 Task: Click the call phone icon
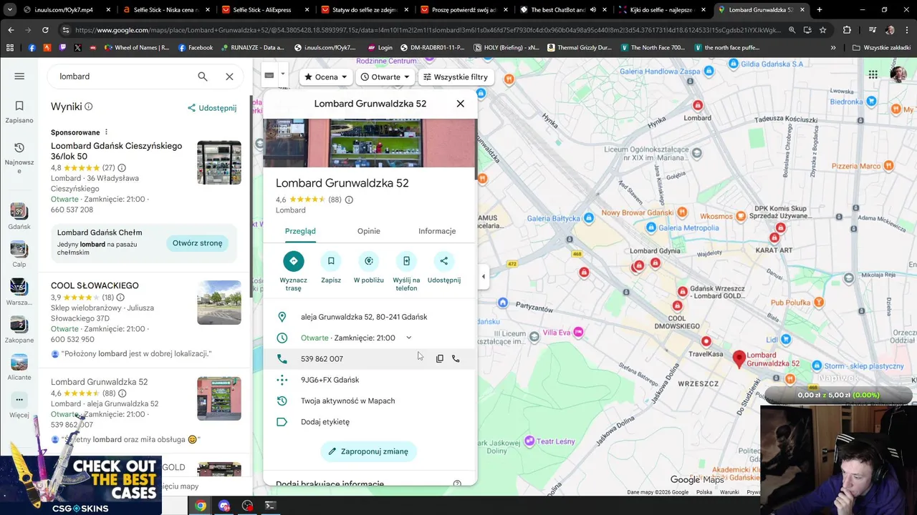[456, 358]
